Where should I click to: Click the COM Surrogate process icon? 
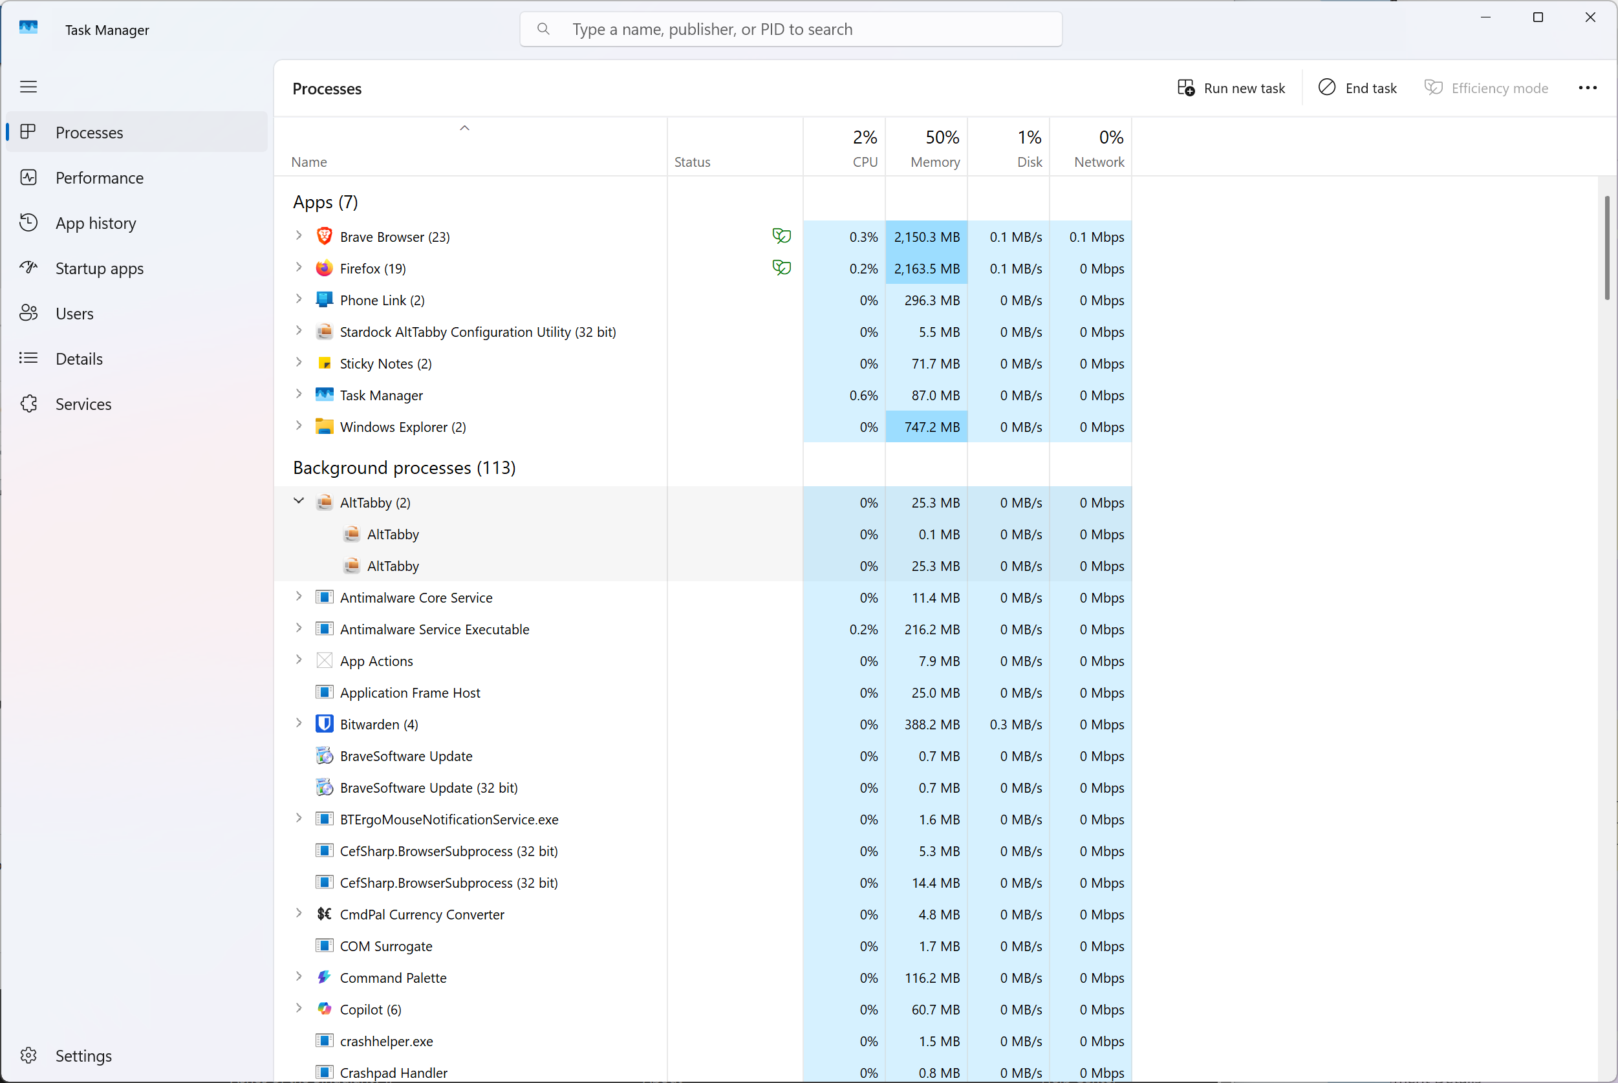(324, 945)
